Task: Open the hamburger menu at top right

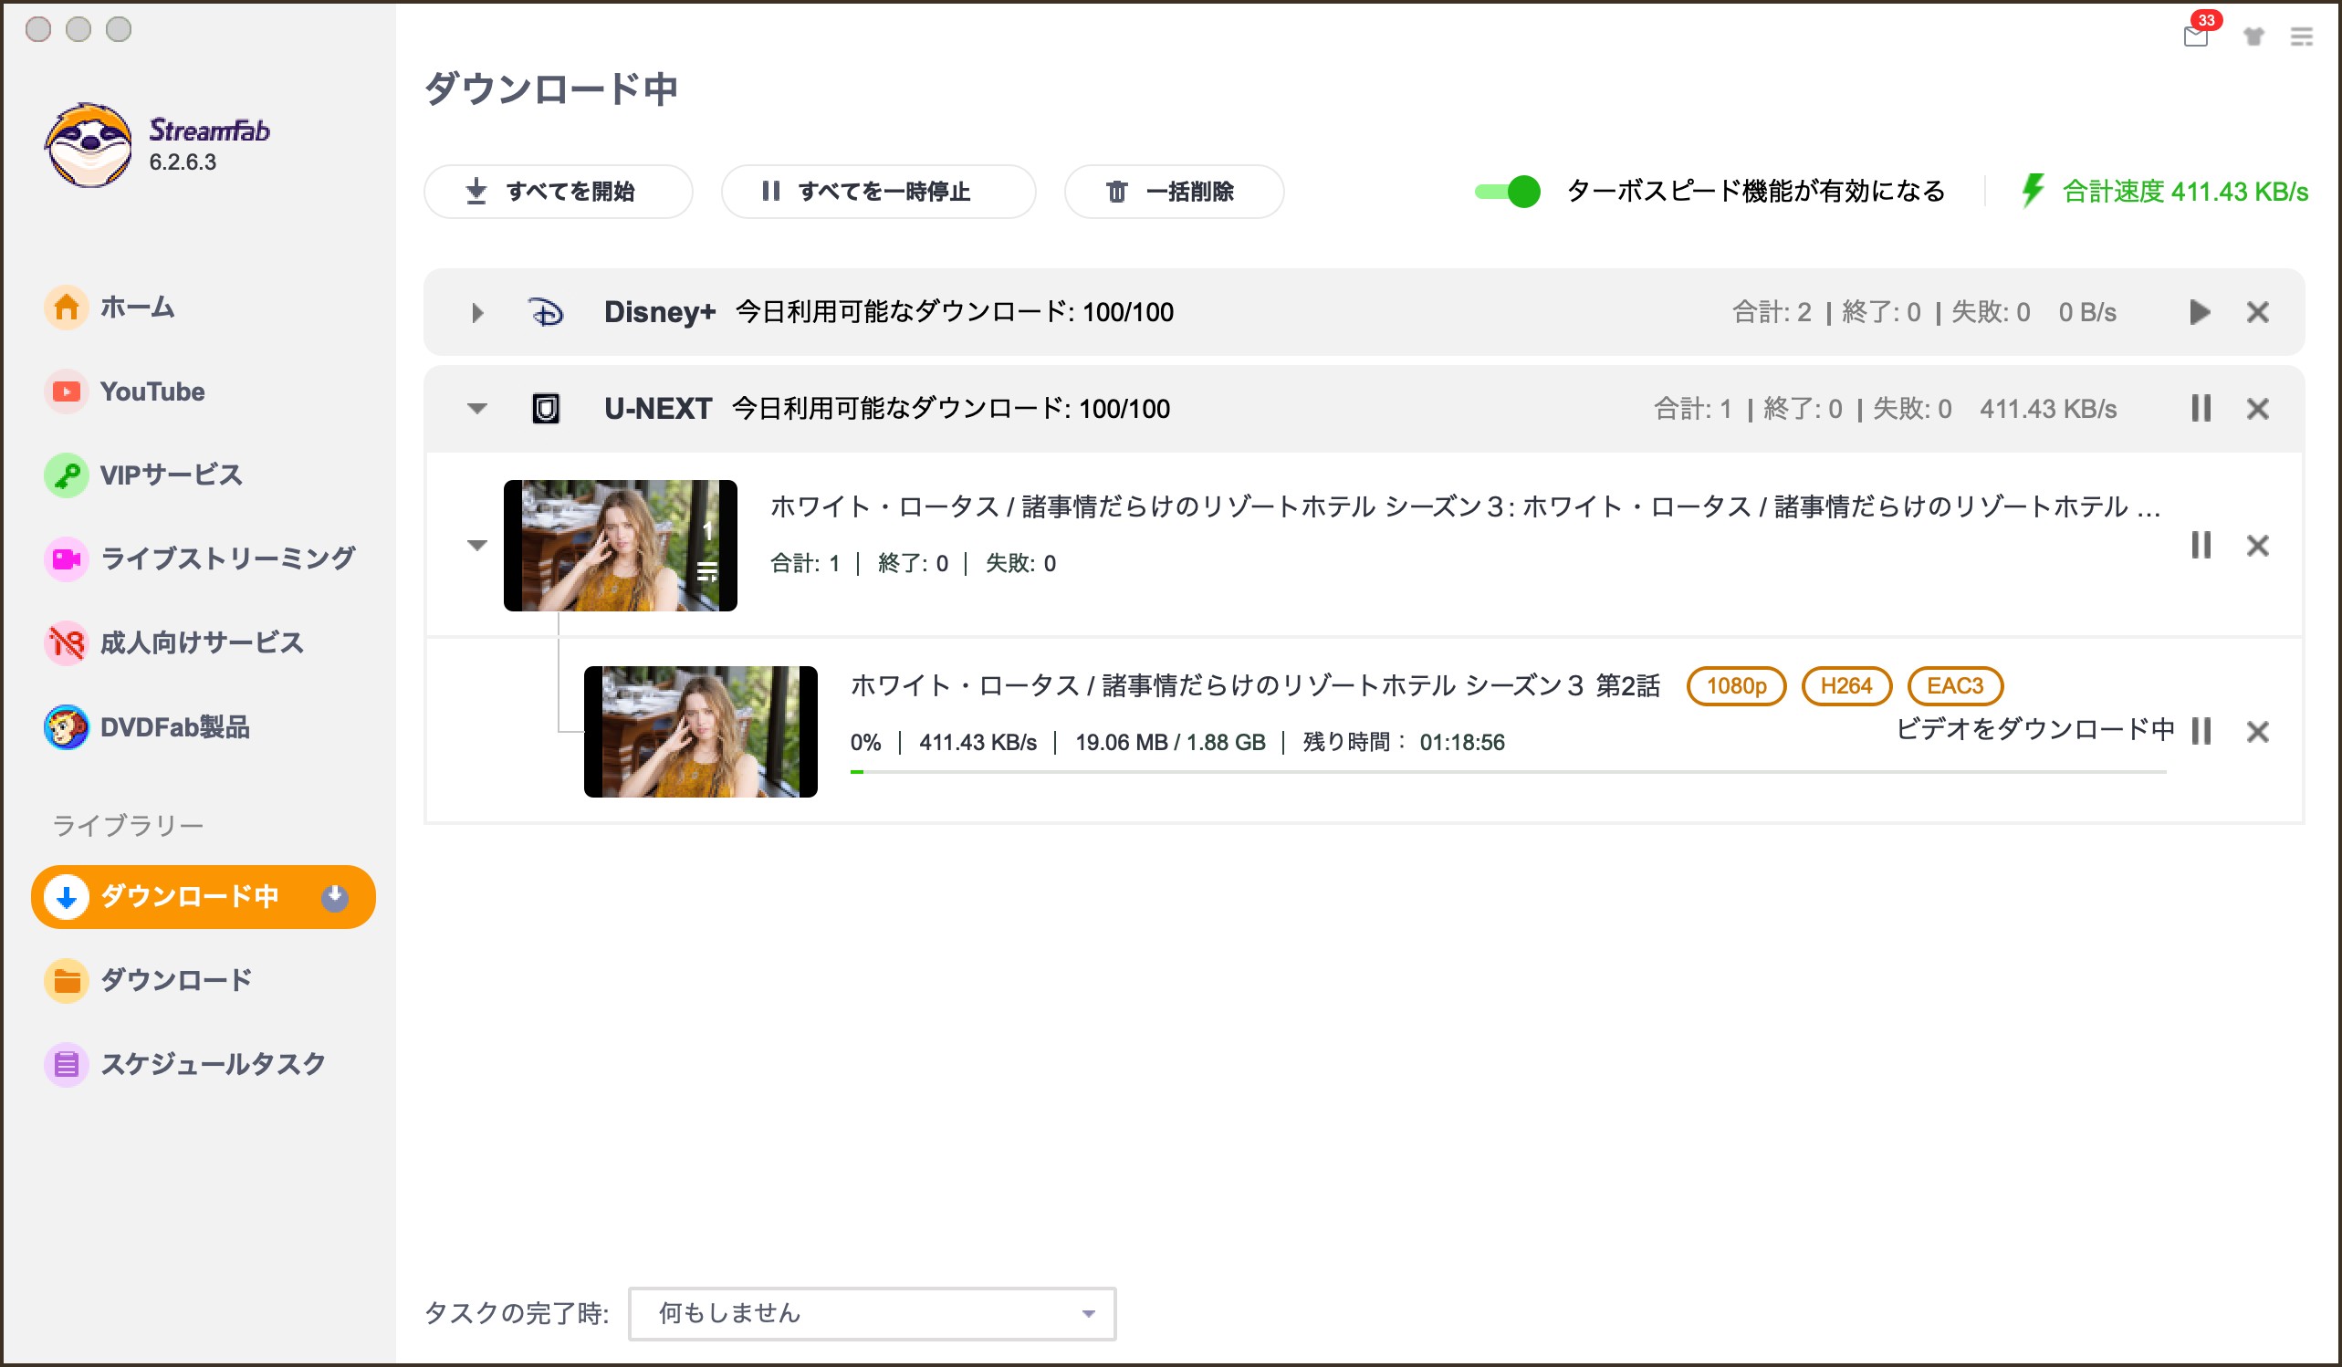Action: pyautogui.click(x=2303, y=37)
